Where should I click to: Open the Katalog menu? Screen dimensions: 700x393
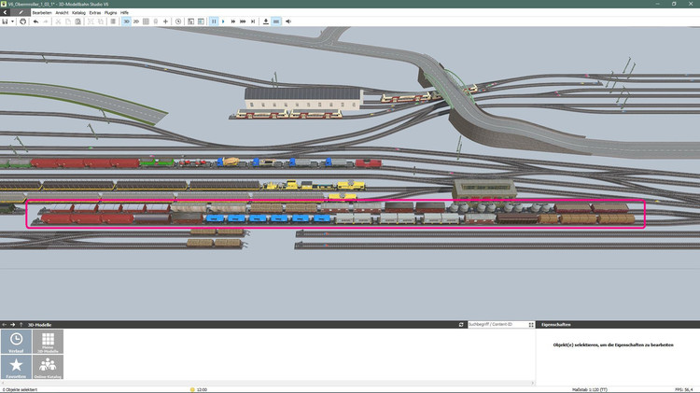(x=77, y=12)
